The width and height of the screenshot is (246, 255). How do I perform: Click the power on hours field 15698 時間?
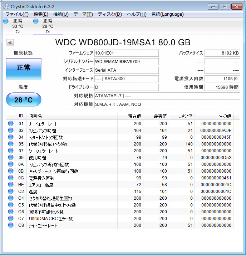coord(222,87)
